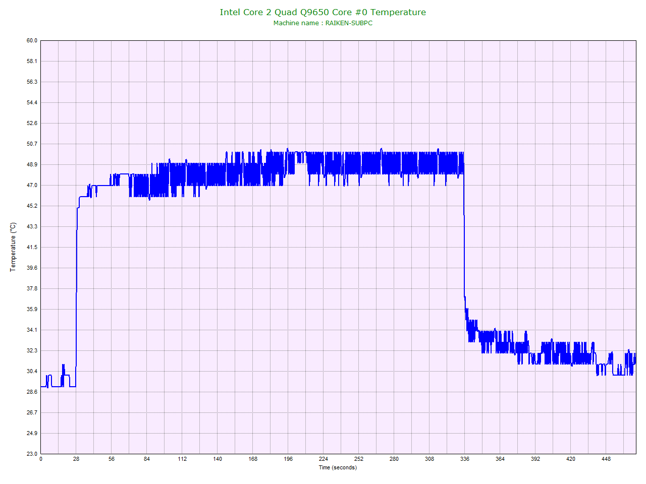Click the 280 tick on the time axis
Screen dimensions: 646x484
coord(394,459)
